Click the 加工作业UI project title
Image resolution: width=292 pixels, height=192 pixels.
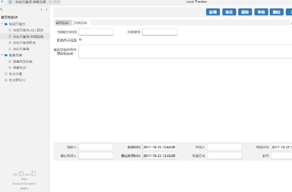coord(9,17)
